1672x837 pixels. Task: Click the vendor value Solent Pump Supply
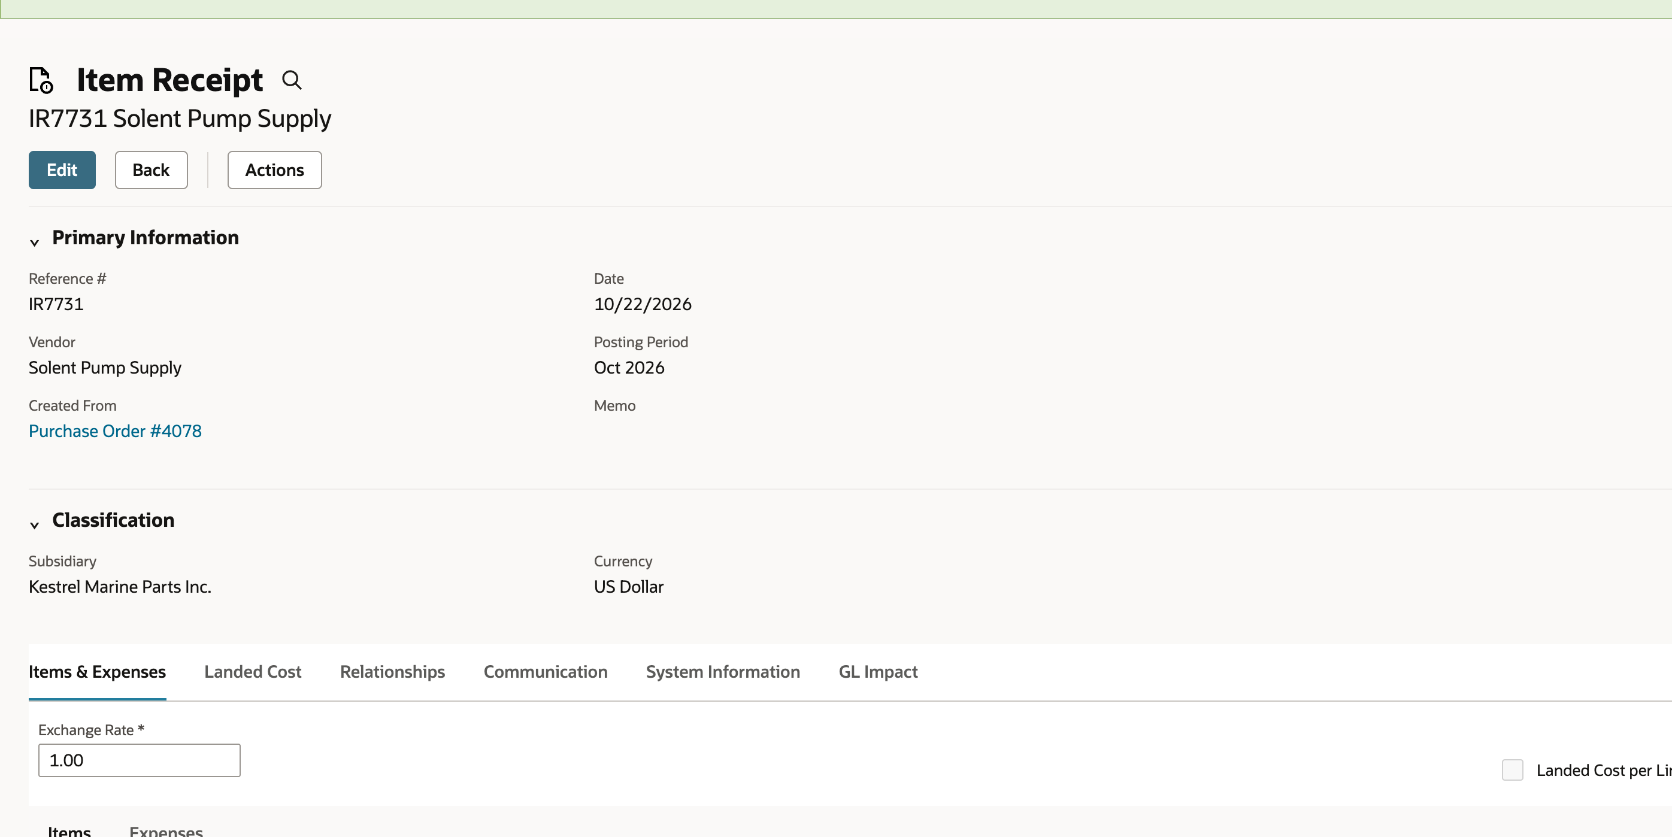click(105, 367)
